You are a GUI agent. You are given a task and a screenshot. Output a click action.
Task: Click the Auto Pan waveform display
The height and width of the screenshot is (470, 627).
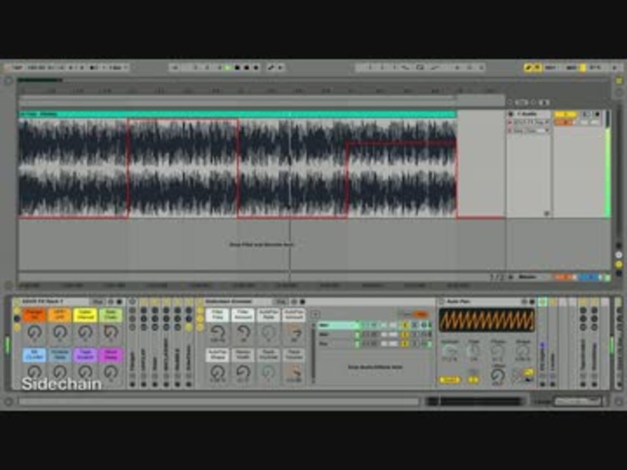pyautogui.click(x=487, y=320)
